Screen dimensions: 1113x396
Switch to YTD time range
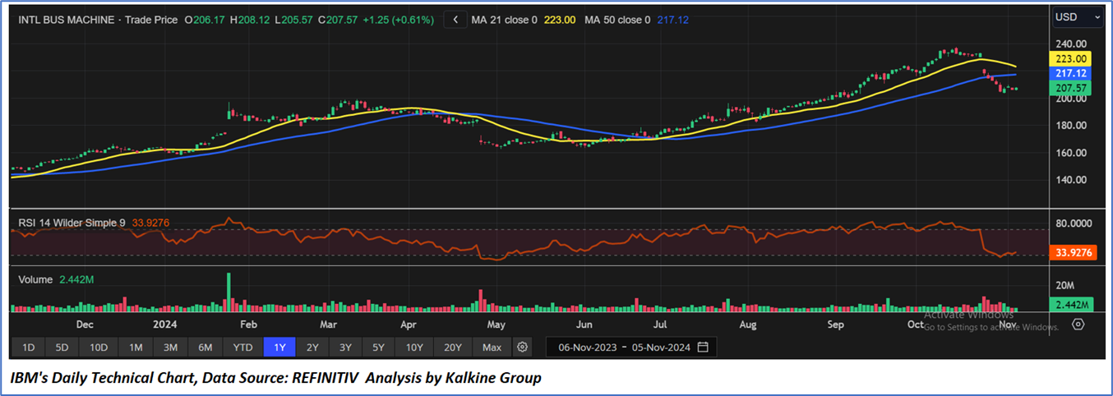242,348
